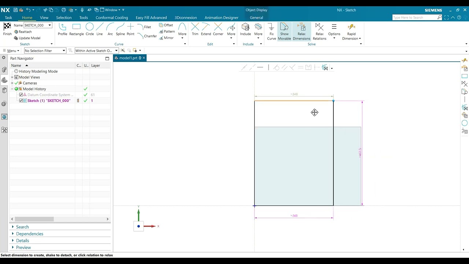Select the Profile curve tool
469x264 pixels.
click(62, 29)
